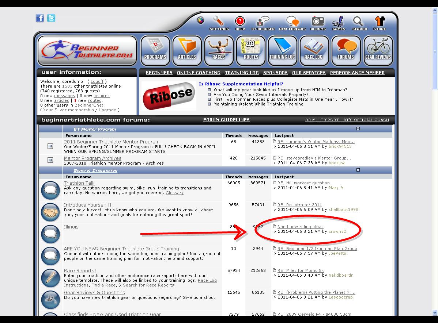Click the Upgrade membership link
438x323 pixels.
pos(107,110)
